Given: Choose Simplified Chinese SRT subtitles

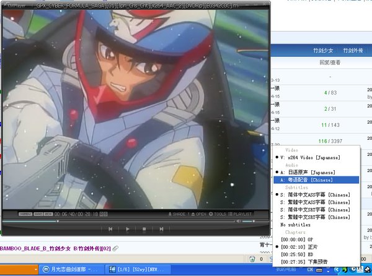Looking at the screenshot, I should (316, 210).
